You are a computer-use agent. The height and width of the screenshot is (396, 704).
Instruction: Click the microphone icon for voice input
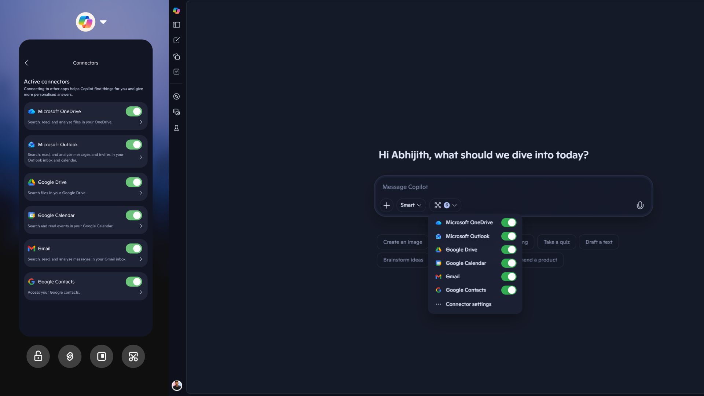640,205
